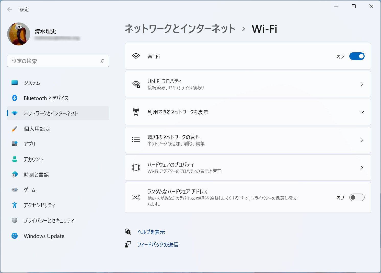Click the フィードバックの送信 link
The image size is (381, 273).
(158, 244)
